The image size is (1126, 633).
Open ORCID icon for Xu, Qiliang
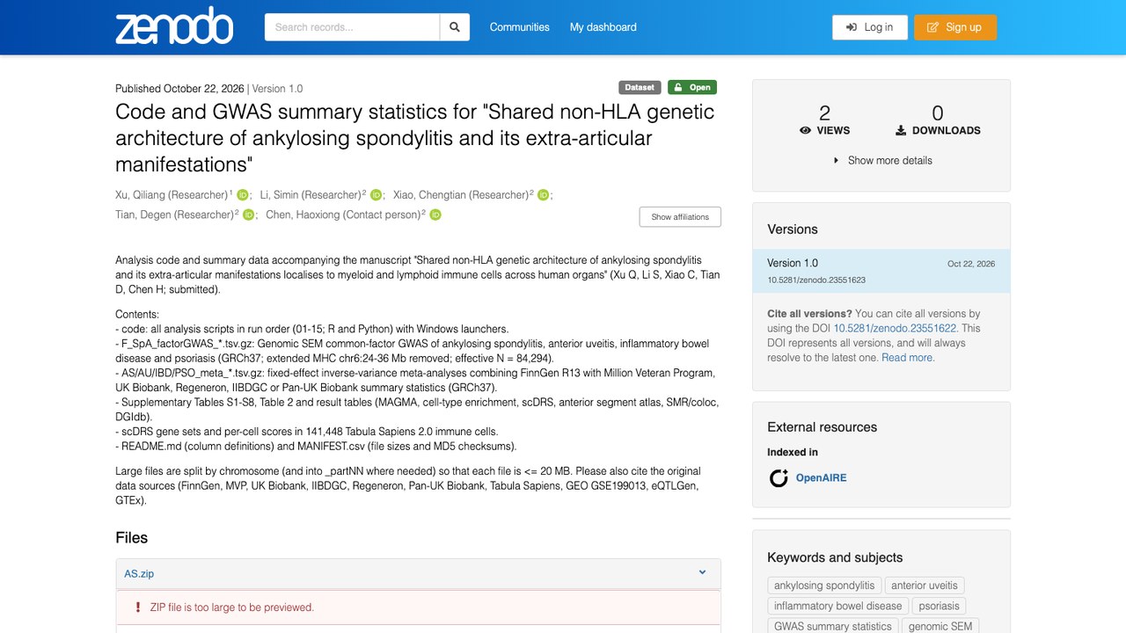pyautogui.click(x=243, y=195)
